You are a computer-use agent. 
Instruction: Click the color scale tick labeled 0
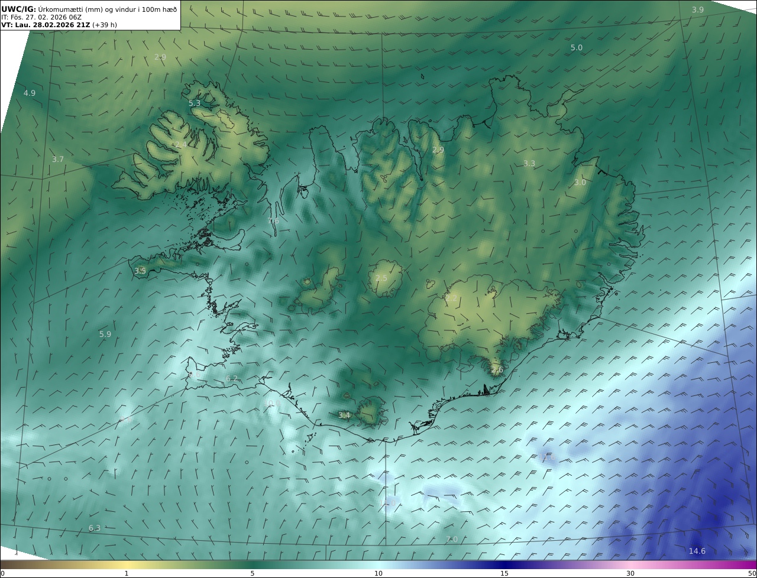coord(2,573)
